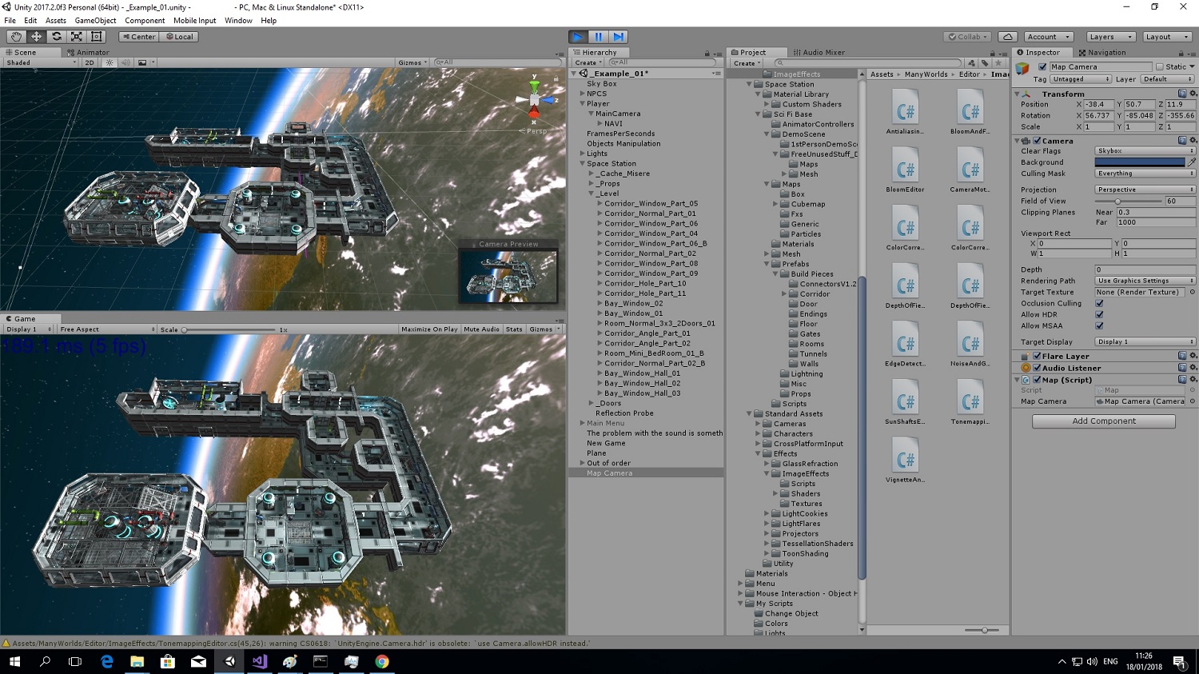This screenshot has height=674, width=1199.
Task: Open the Clear Flags dropdown
Action: tap(1145, 150)
